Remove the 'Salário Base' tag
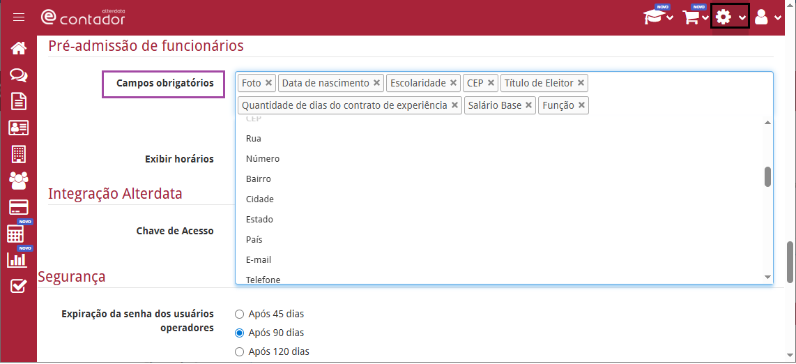The image size is (796, 364). [x=529, y=105]
